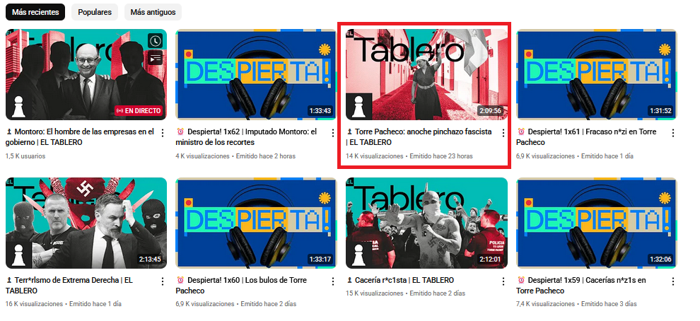The height and width of the screenshot is (321, 700).
Task: Play Despierta! 1x59 video thumbnail
Action: (597, 223)
